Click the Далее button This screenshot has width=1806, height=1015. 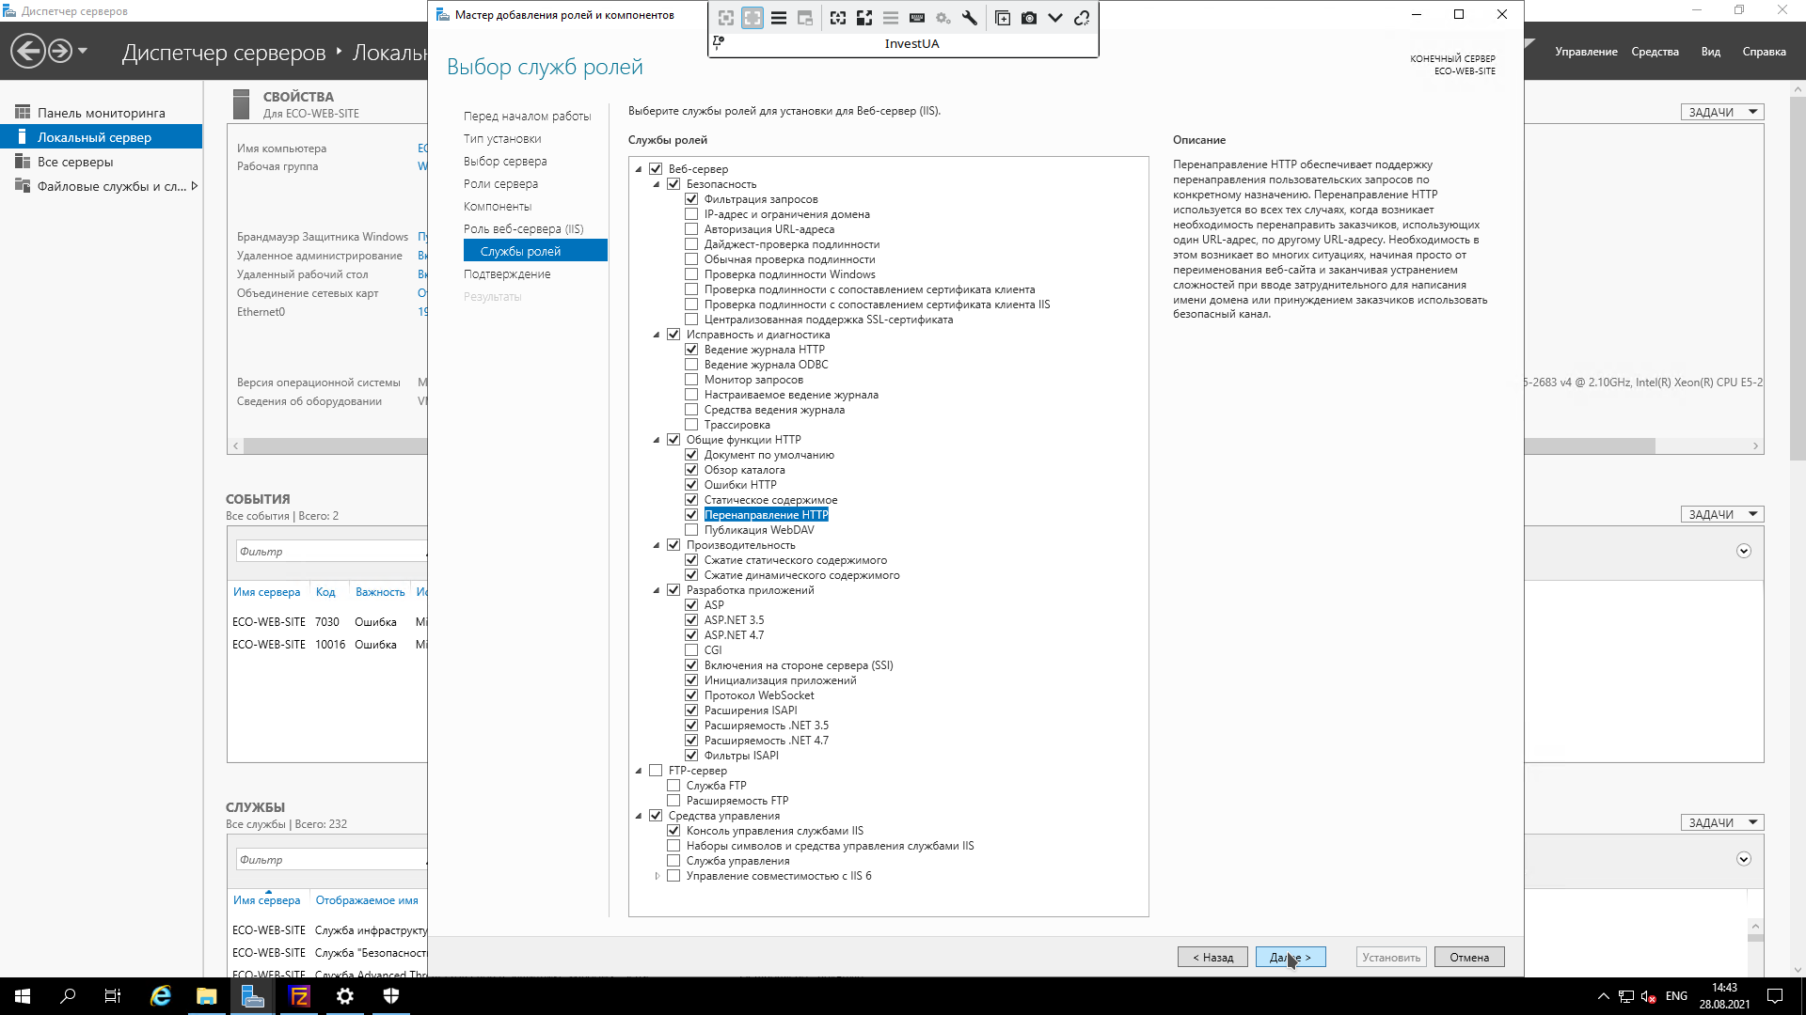coord(1290,957)
